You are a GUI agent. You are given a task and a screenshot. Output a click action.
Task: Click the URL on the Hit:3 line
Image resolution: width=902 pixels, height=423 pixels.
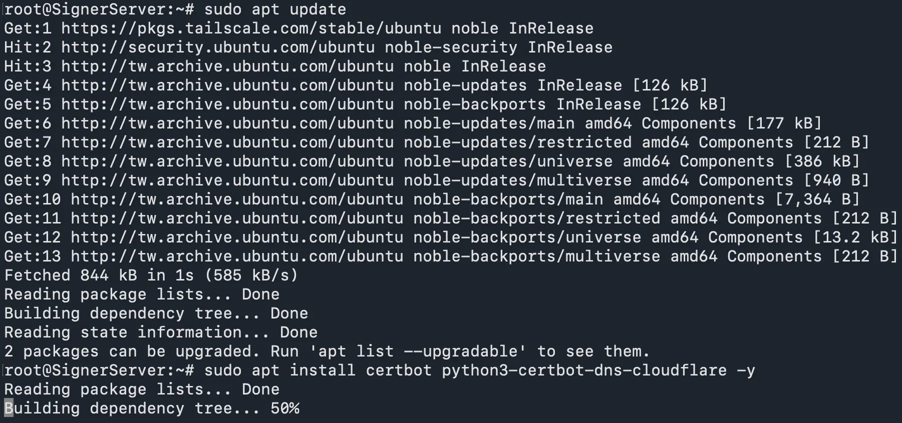tap(227, 66)
